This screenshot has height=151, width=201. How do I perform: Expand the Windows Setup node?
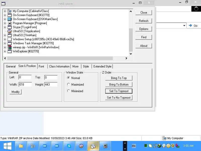click(5, 39)
